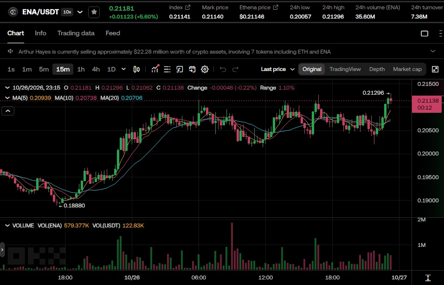Click the announcement speaker icon
The width and height of the screenshot is (444, 285).
(x=11, y=51)
